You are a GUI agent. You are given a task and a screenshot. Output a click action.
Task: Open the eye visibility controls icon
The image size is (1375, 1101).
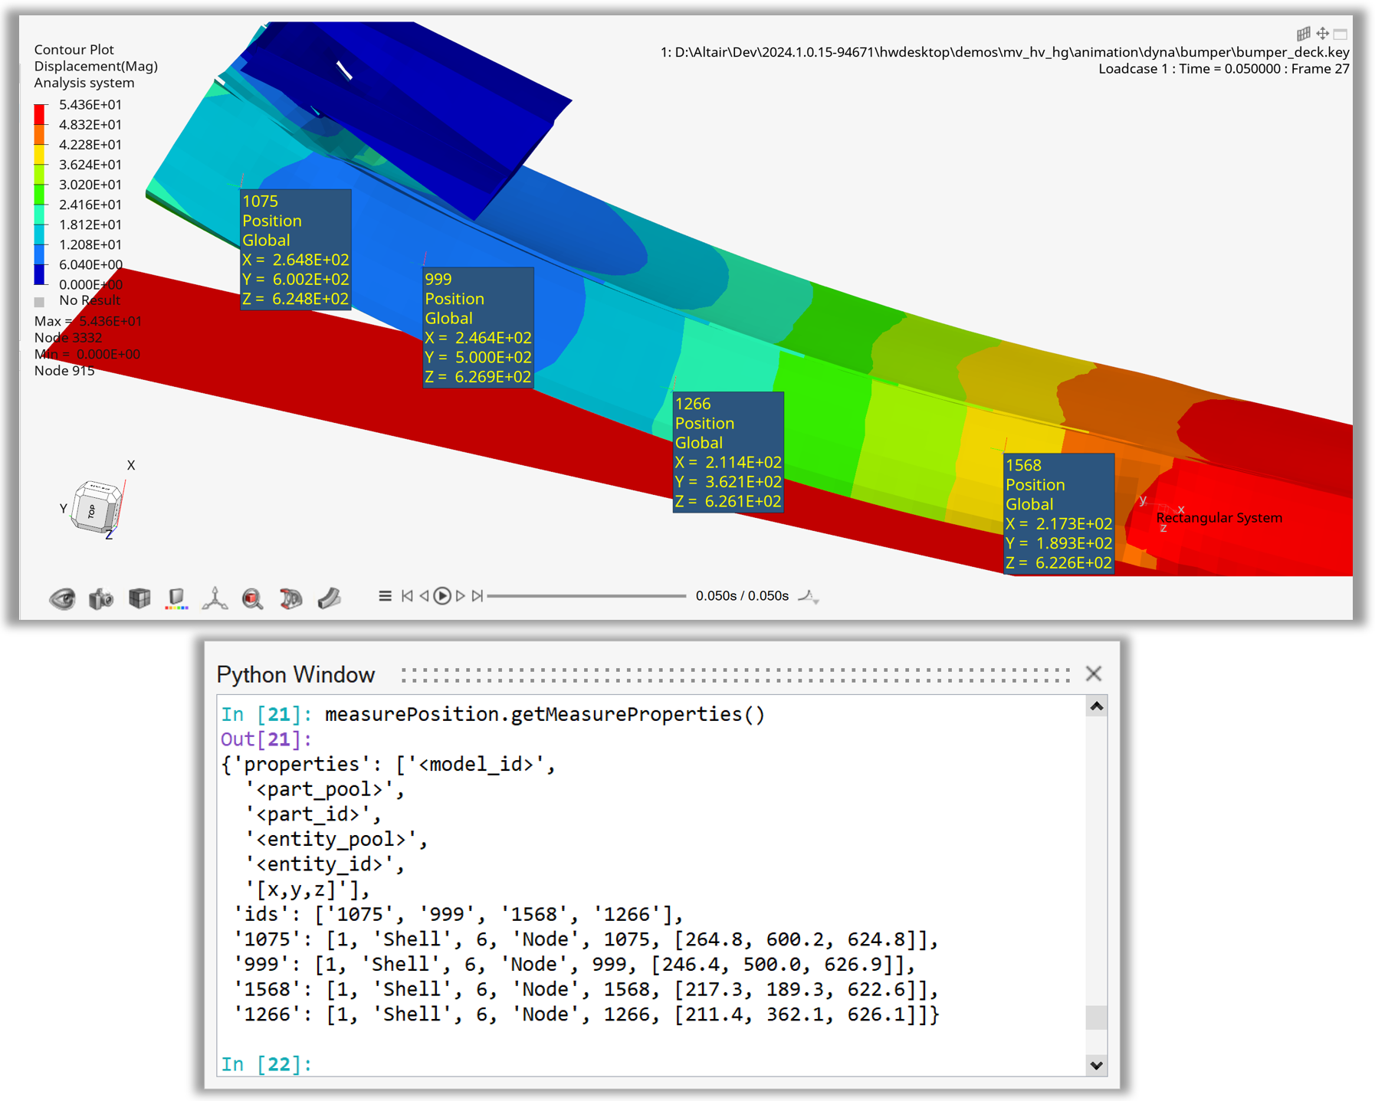[62, 598]
